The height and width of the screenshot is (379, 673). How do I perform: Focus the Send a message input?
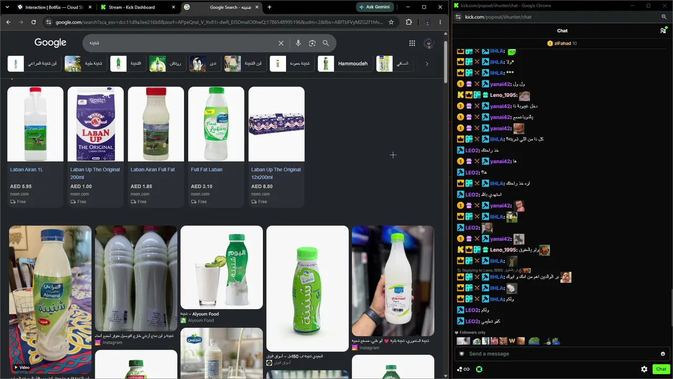563,354
